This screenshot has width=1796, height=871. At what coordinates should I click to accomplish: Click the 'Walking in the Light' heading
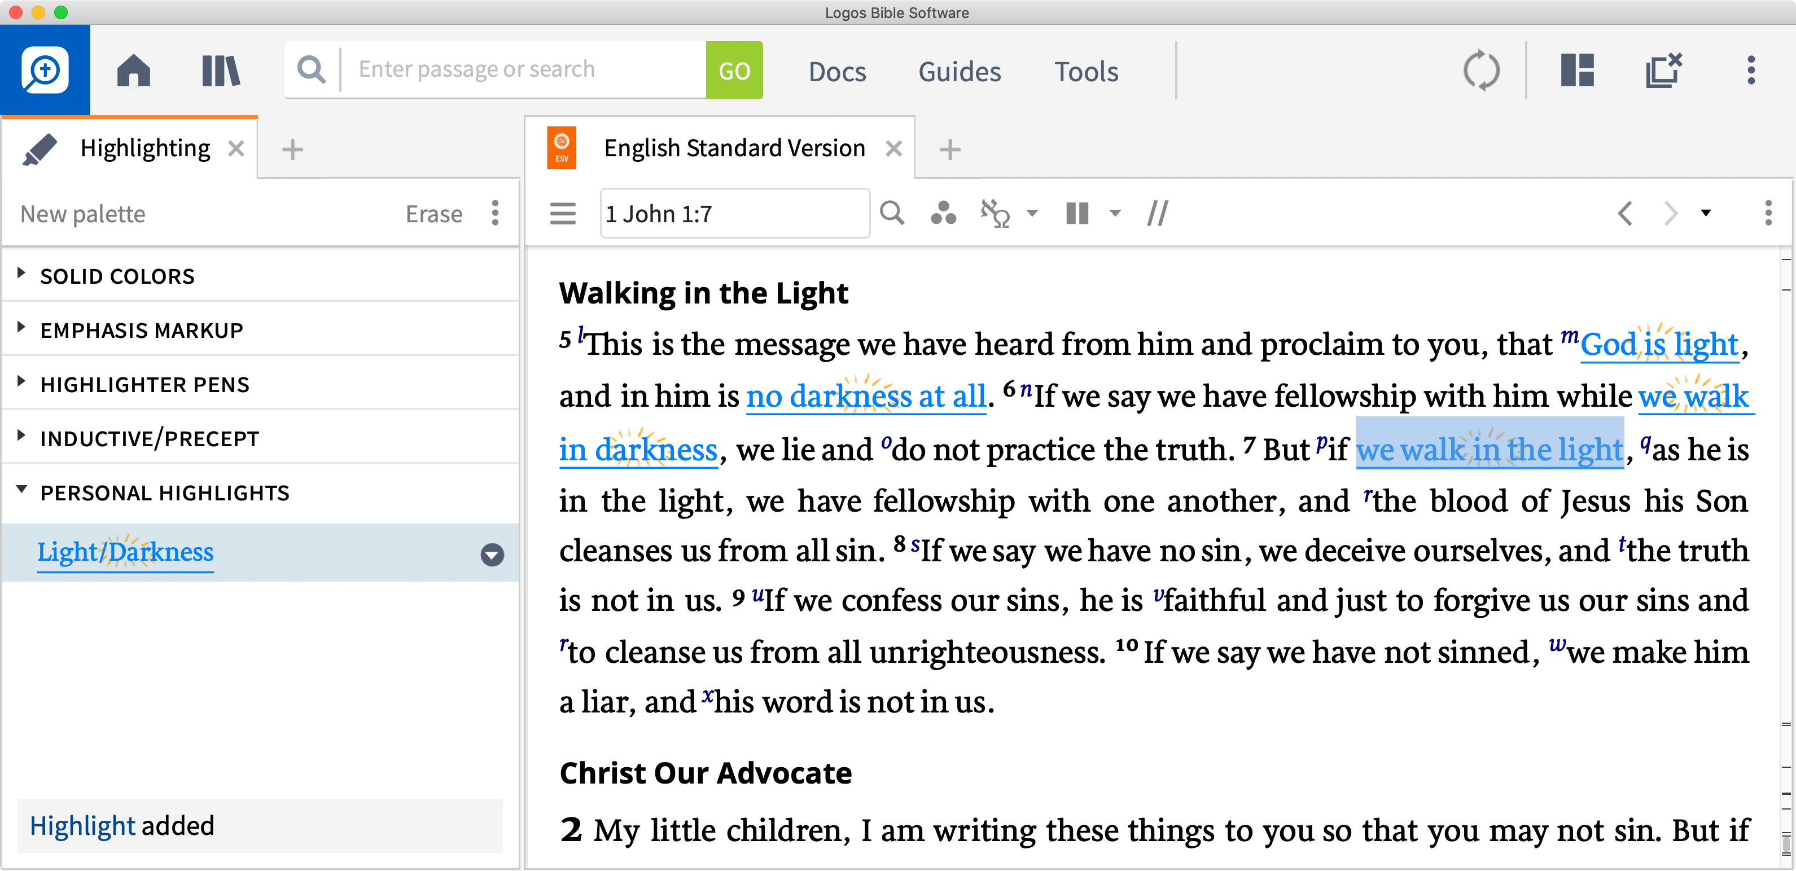click(x=703, y=293)
